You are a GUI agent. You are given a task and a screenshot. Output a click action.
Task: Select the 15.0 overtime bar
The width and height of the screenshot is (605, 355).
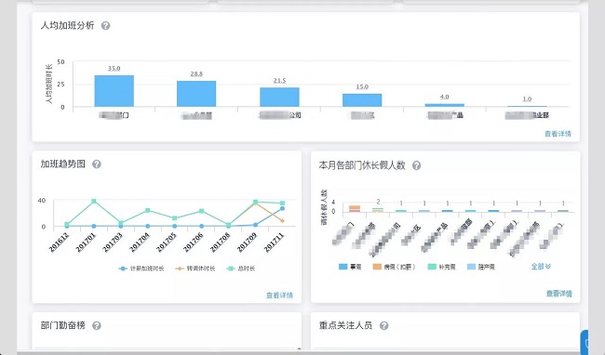coord(362,100)
